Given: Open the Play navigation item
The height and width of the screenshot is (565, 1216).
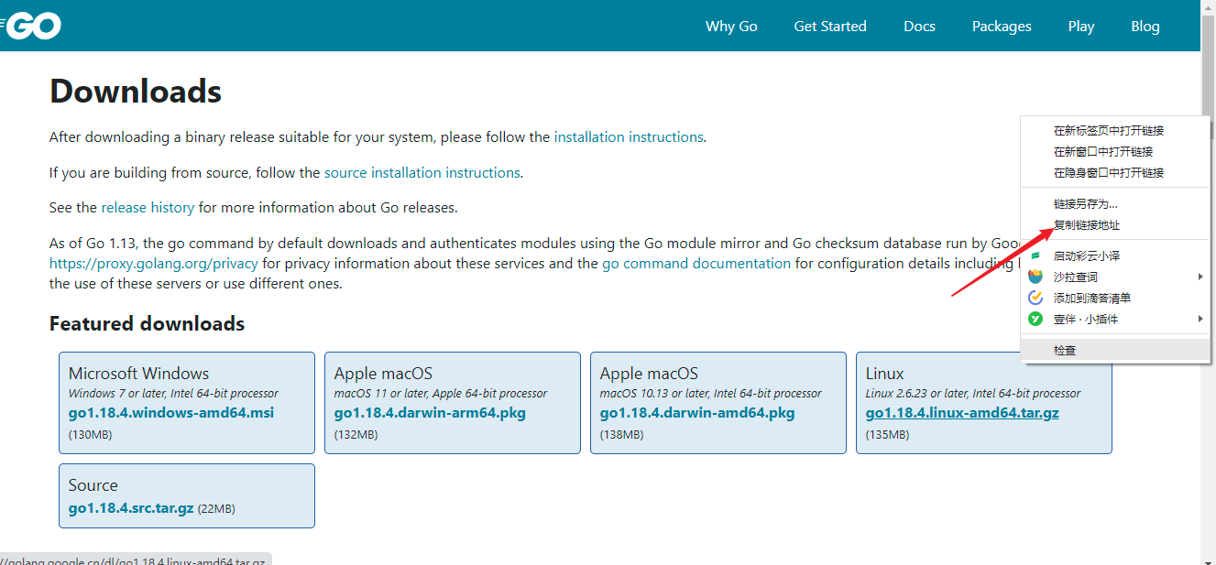Looking at the screenshot, I should coord(1081,27).
